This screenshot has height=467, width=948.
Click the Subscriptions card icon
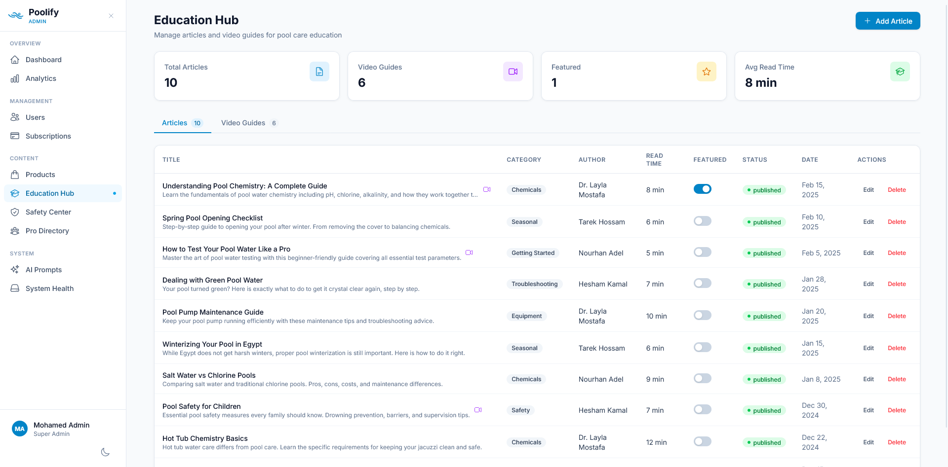pos(15,136)
